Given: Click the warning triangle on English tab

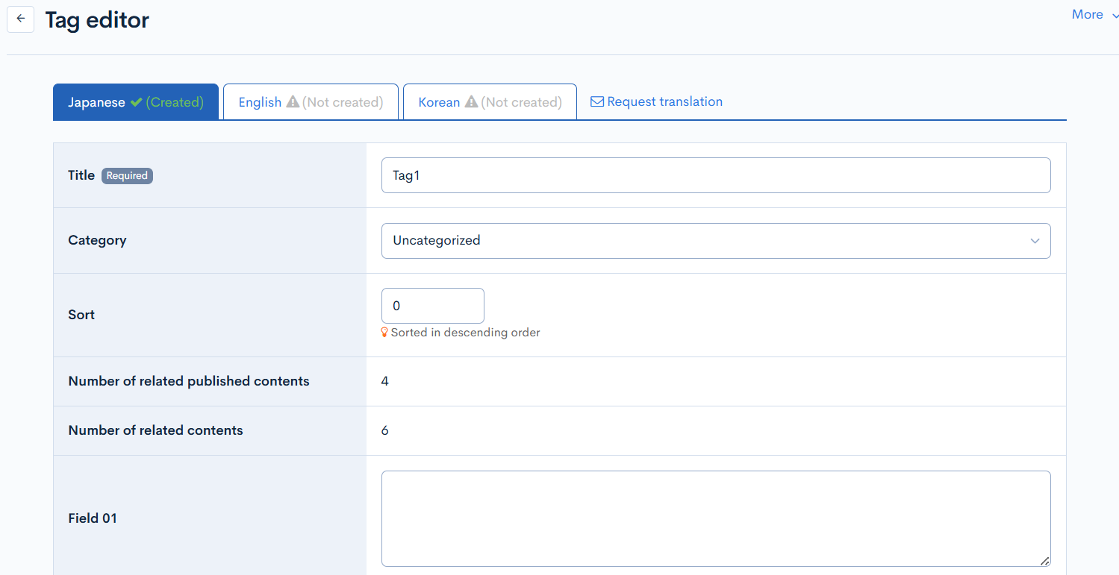Looking at the screenshot, I should (x=293, y=102).
